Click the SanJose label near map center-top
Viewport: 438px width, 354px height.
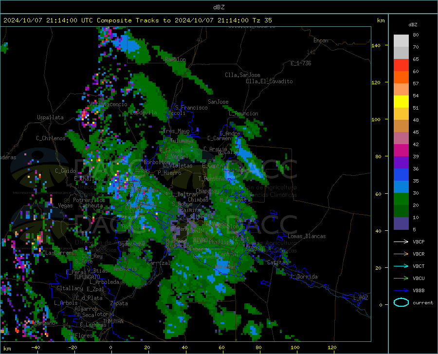point(218,102)
